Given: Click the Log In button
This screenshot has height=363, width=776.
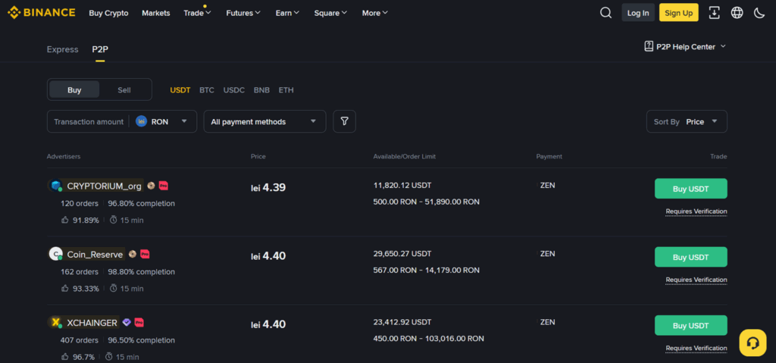Looking at the screenshot, I should click(638, 13).
